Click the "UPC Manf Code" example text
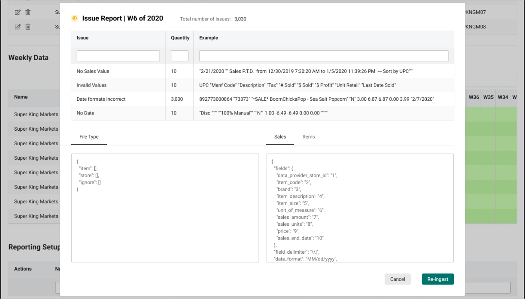Screen dimensions: 525x299 click(297, 85)
